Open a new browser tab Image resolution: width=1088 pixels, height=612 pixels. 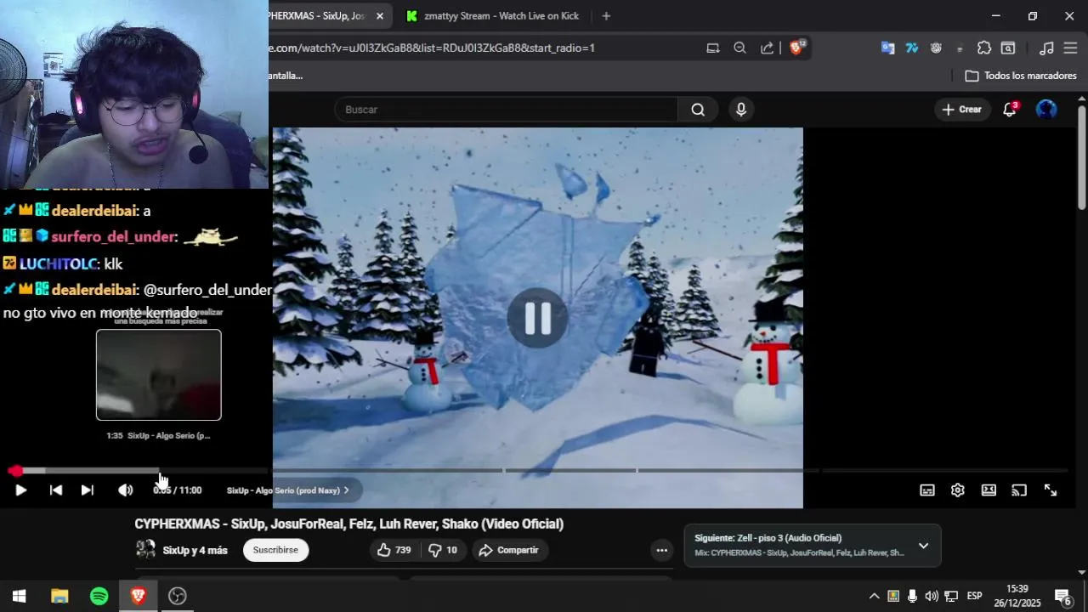pyautogui.click(x=606, y=16)
